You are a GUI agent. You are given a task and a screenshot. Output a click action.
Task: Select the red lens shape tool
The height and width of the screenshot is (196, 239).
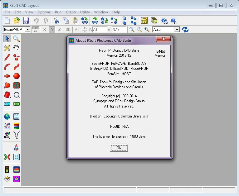point(7,76)
